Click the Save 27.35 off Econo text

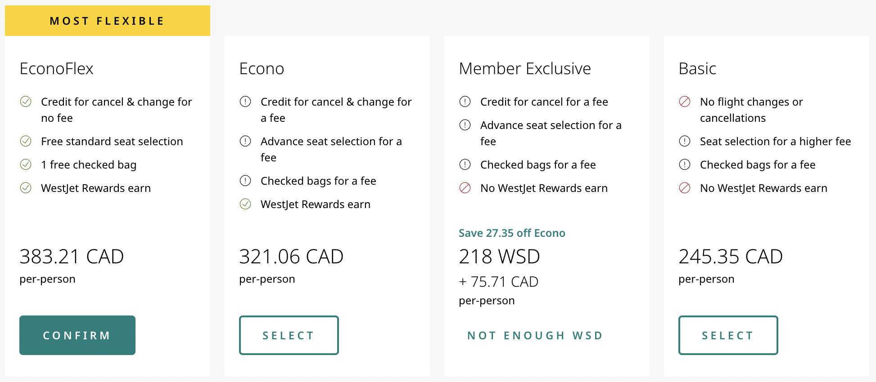512,233
